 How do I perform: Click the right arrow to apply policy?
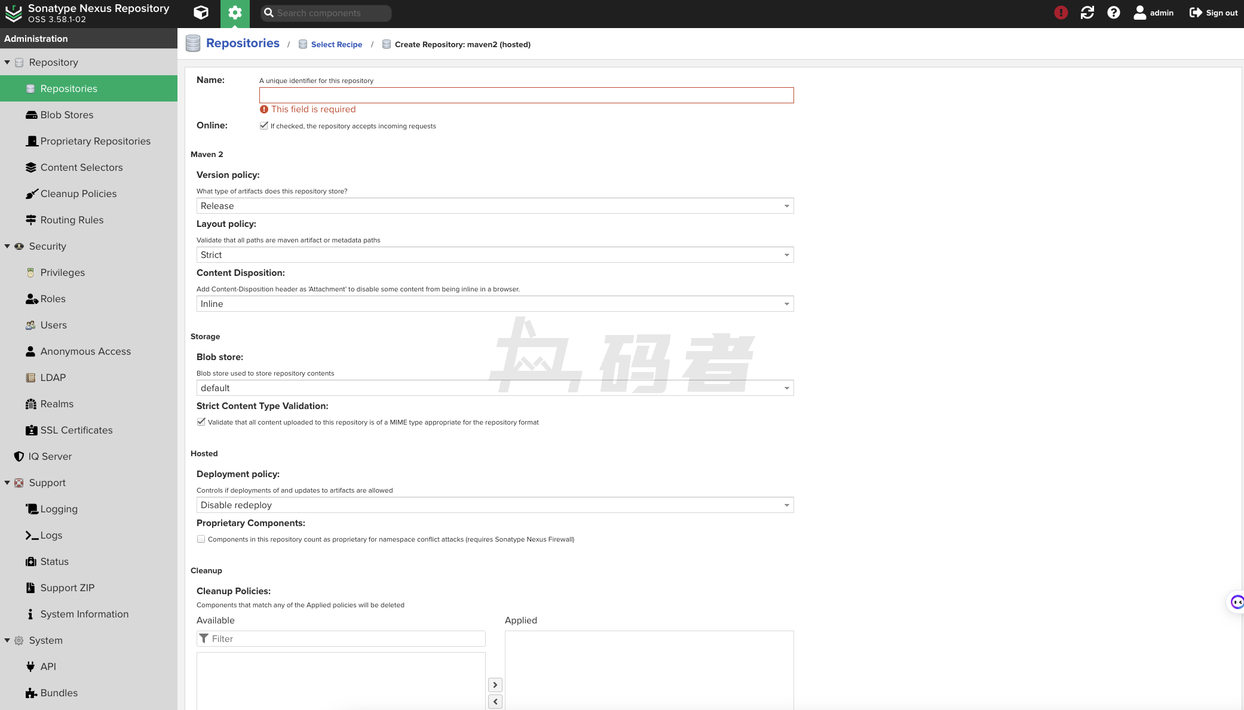pyautogui.click(x=495, y=685)
